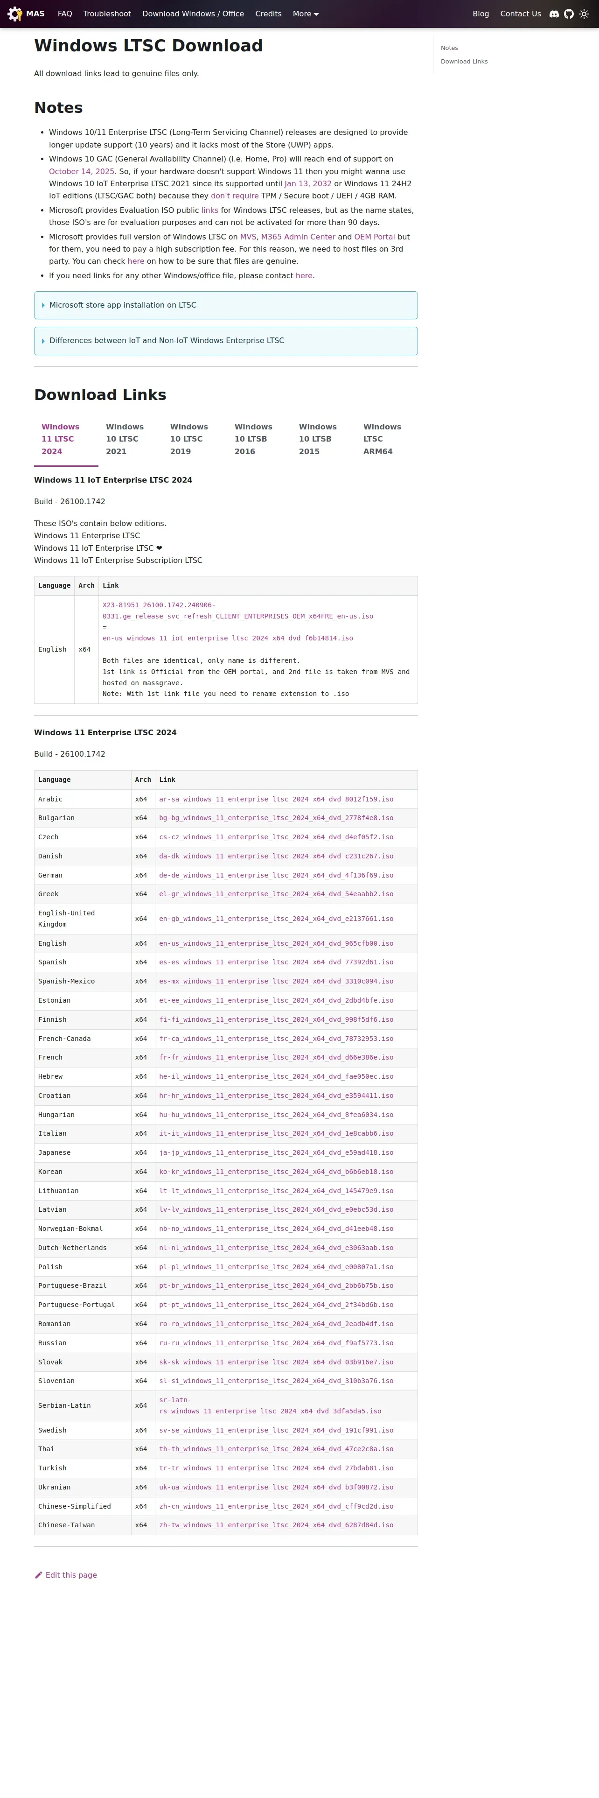Screen dimensions: 599x1798
Task: Switch to Windows 10 LTSB 2015 tab
Action: (x=324, y=439)
